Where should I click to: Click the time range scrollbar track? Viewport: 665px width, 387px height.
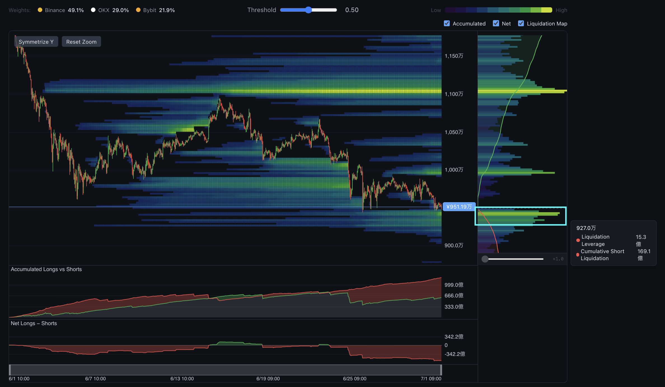point(225,370)
